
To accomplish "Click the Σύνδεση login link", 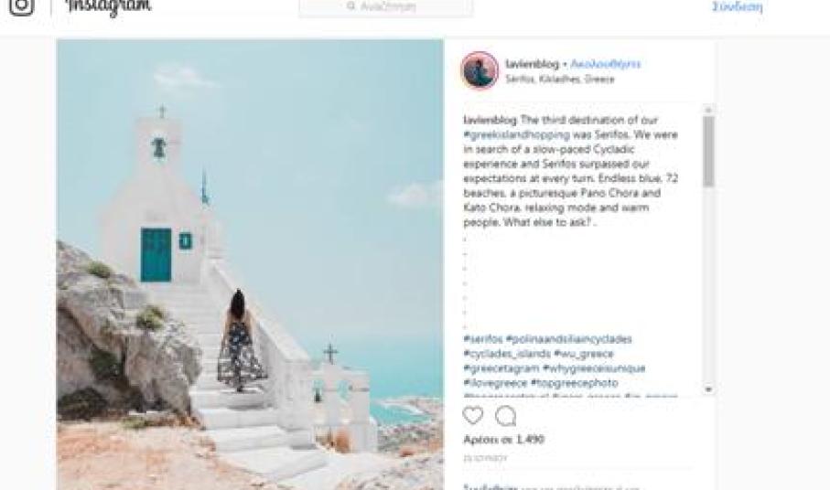I will click(x=737, y=7).
